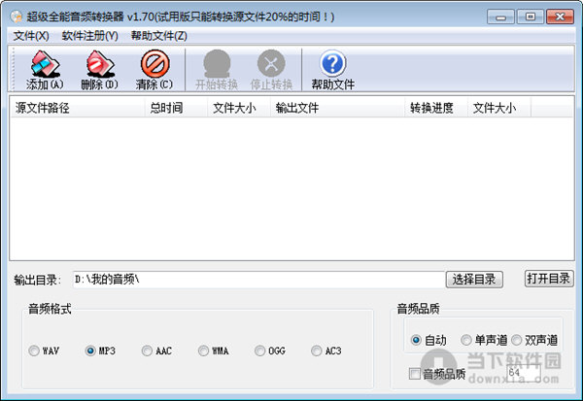Click the 选择目录 button
This screenshot has height=401, width=583.
point(474,280)
